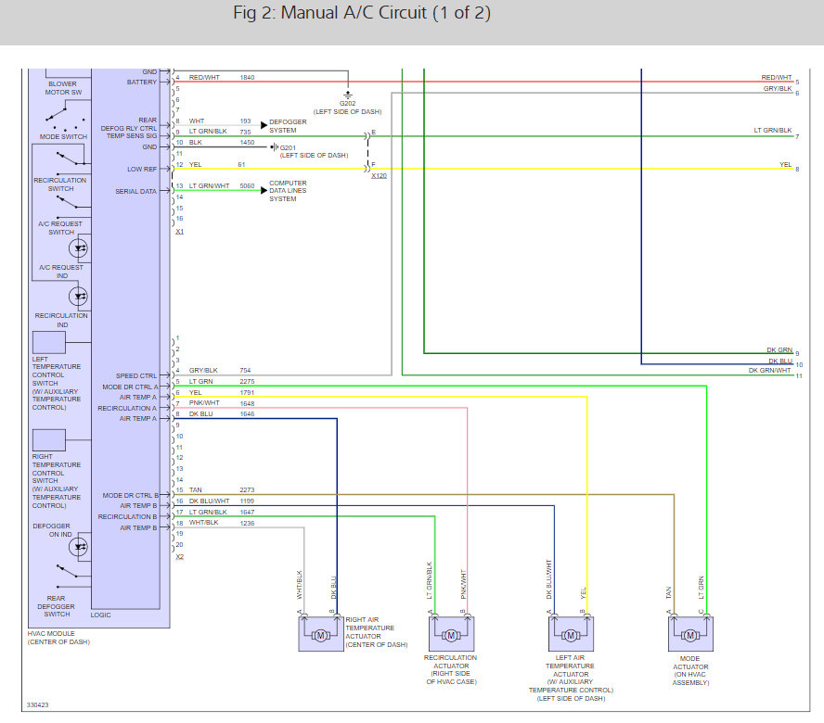Click the RECIRCULATION B pin label

(127, 516)
